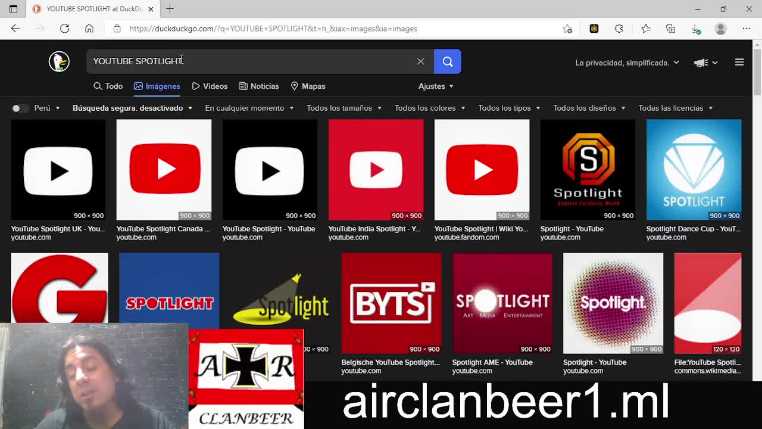The image size is (762, 429).
Task: Expand the Perú region dropdown
Action: click(47, 108)
